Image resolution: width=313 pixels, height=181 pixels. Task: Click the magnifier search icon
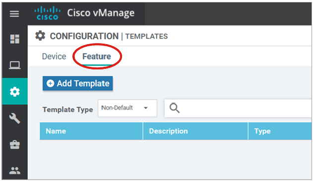[x=175, y=108]
